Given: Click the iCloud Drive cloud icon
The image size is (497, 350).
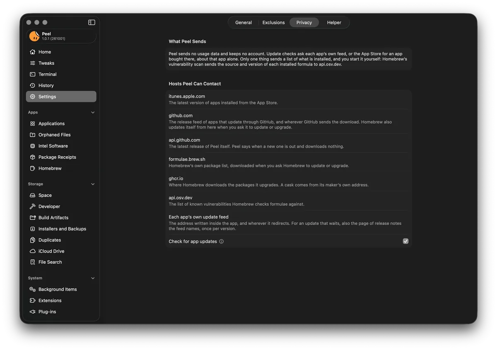Looking at the screenshot, I should click(x=33, y=251).
